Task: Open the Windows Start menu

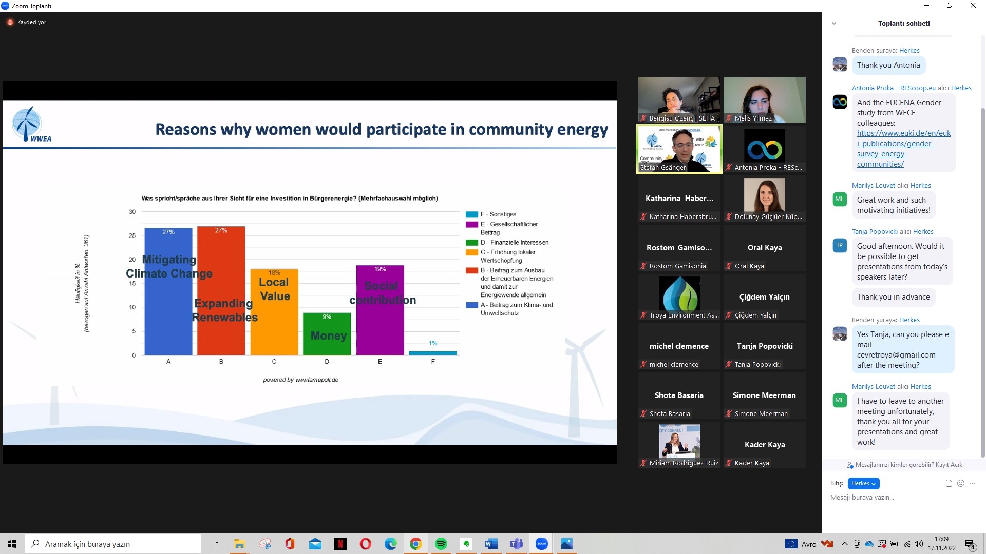Action: click(x=12, y=544)
